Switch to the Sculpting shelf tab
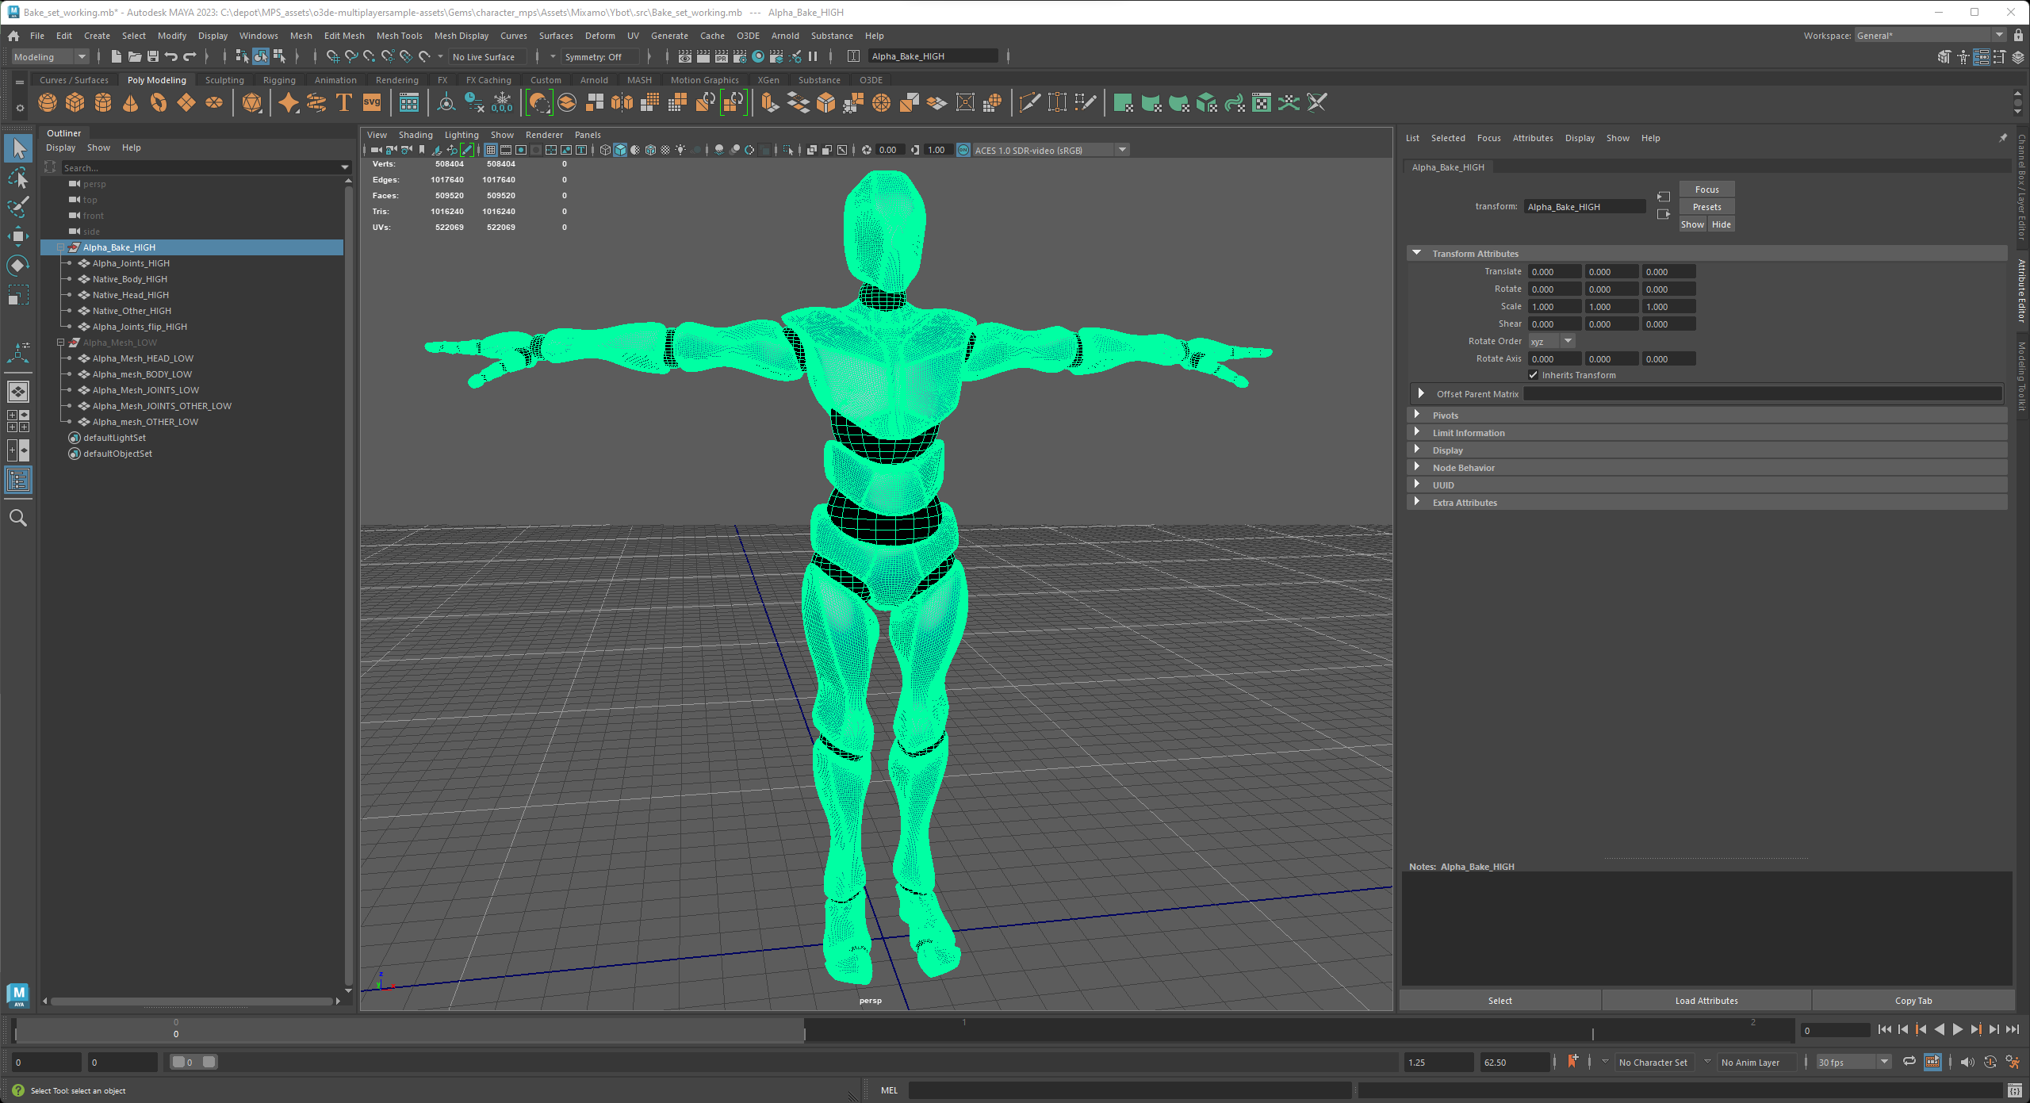Image resolution: width=2030 pixels, height=1103 pixels. tap(224, 80)
